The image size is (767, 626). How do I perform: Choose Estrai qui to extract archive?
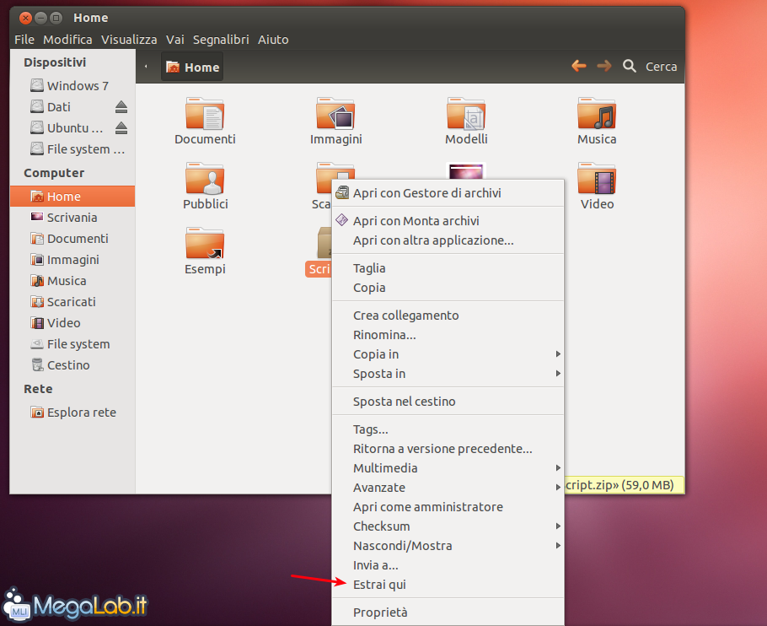point(448,585)
